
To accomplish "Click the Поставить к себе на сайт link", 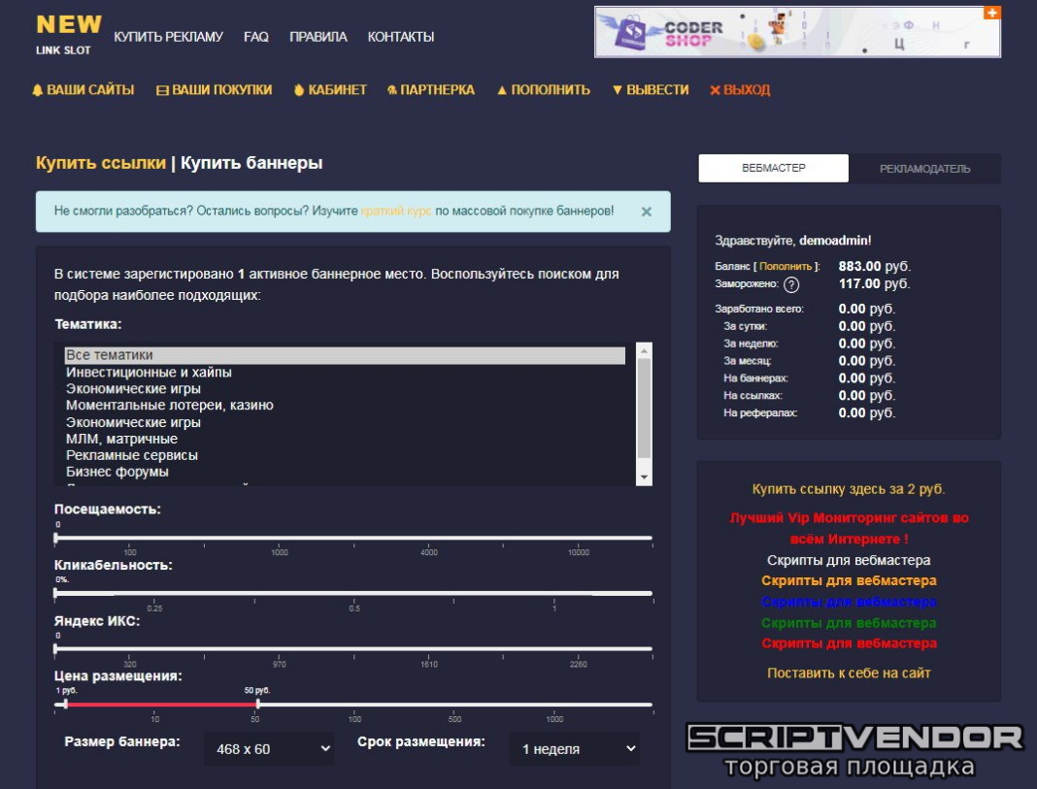I will [x=849, y=673].
